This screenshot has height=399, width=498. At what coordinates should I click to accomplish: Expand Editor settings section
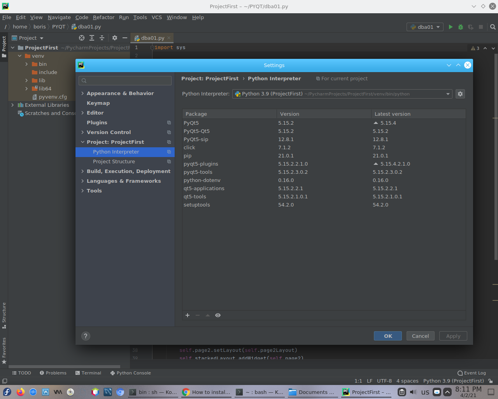pyautogui.click(x=82, y=113)
